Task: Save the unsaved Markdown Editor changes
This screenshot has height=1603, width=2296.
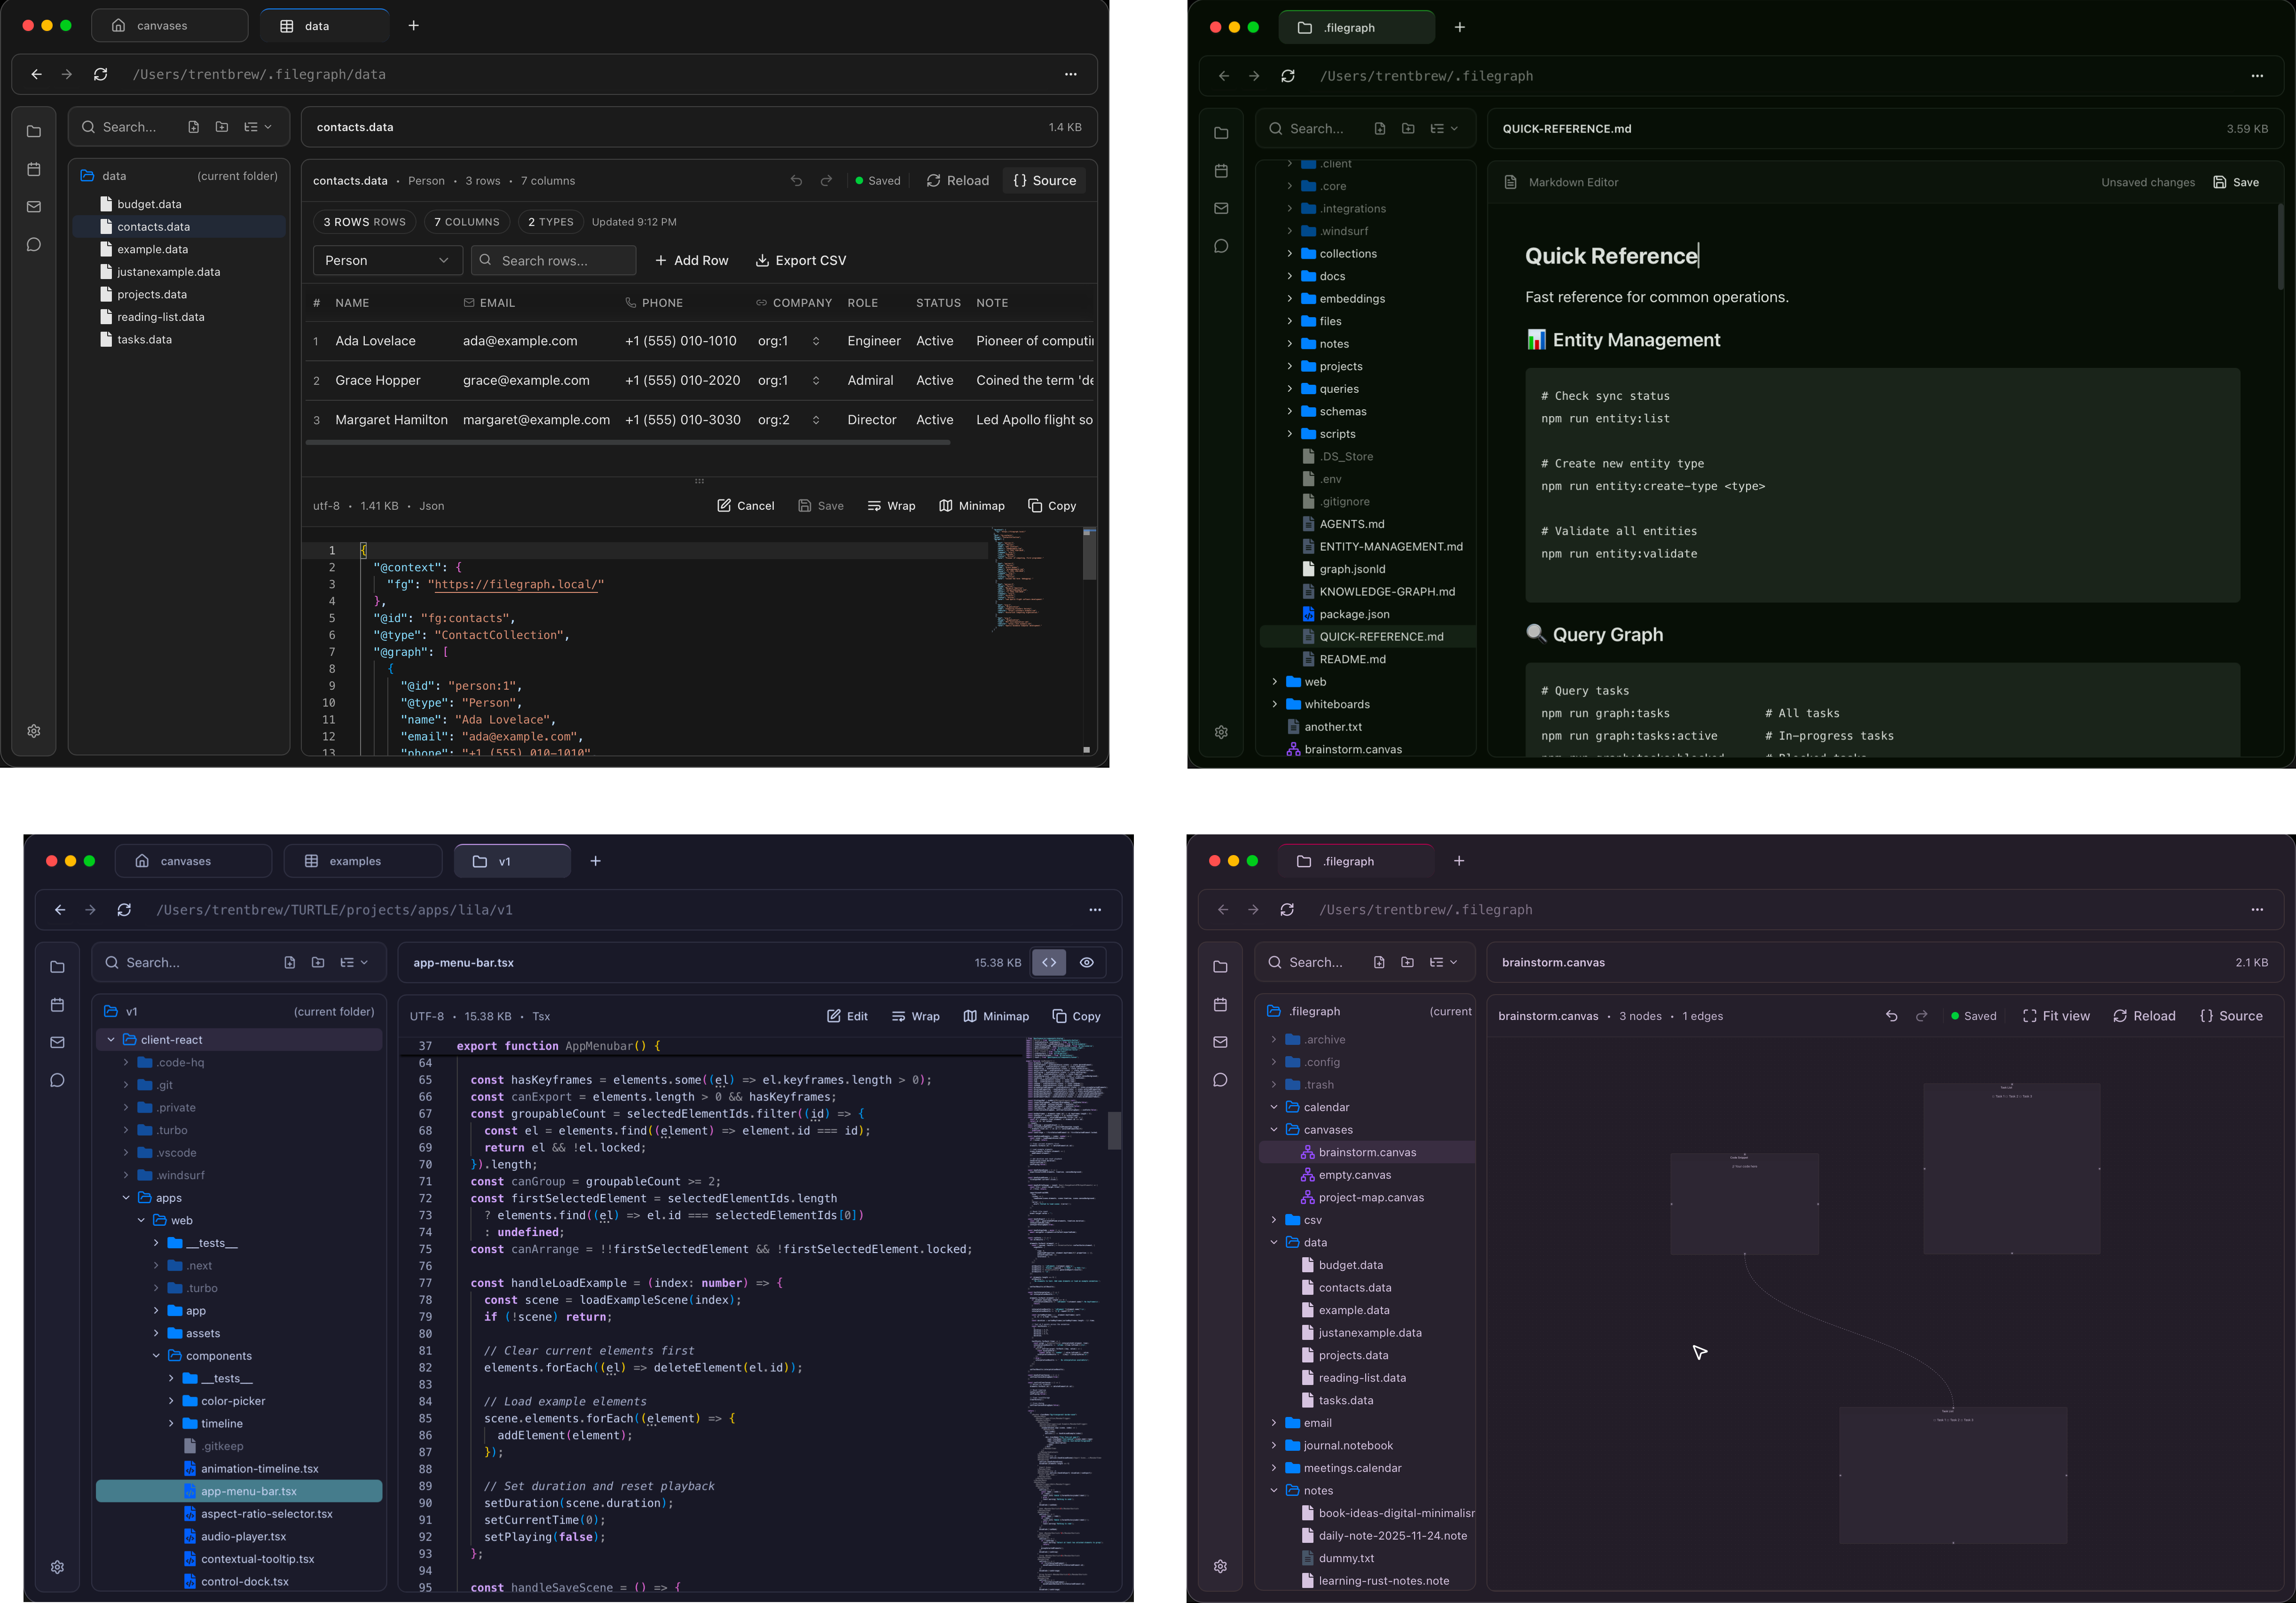Action: pyautogui.click(x=2236, y=183)
